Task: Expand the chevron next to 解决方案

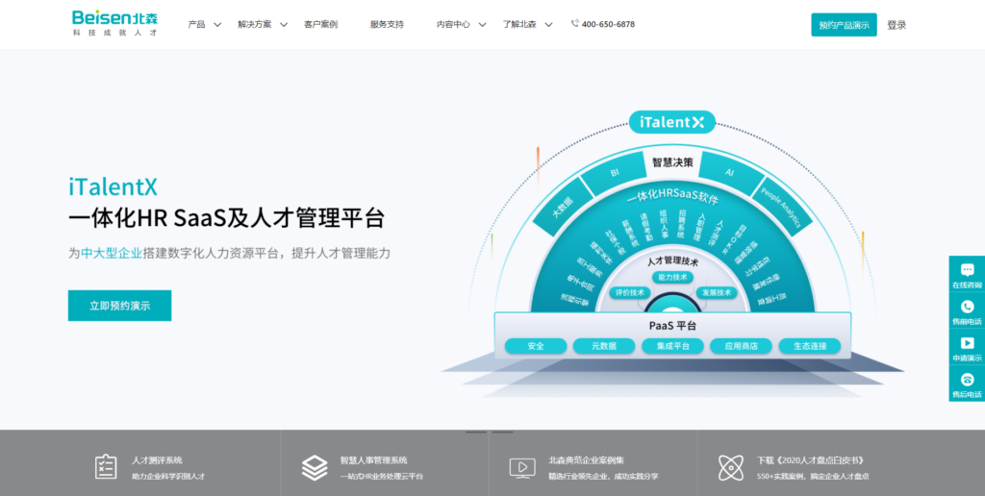Action: [284, 24]
